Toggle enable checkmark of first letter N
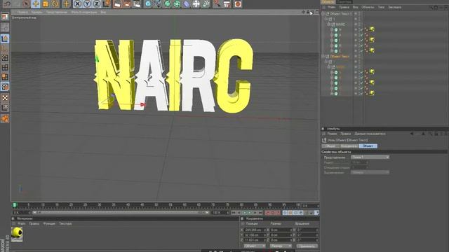Image resolution: width=449 pixels, height=252 pixels. click(362, 29)
